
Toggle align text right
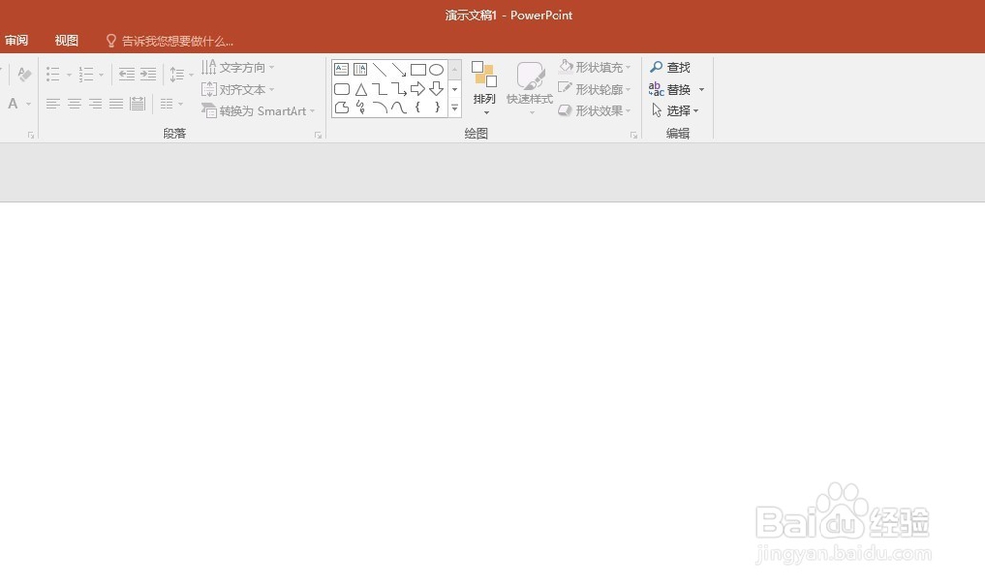[96, 104]
